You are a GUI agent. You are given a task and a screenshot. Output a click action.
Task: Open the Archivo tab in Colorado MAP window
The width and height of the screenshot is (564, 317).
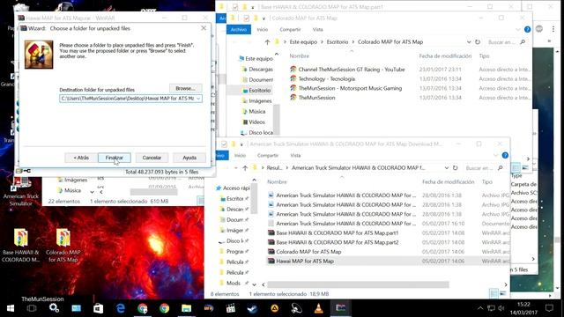point(239,29)
